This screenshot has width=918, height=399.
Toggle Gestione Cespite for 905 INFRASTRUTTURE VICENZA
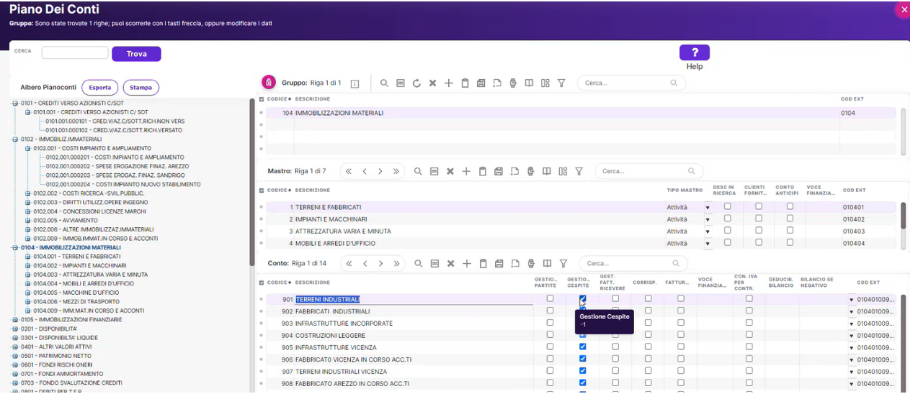point(582,347)
